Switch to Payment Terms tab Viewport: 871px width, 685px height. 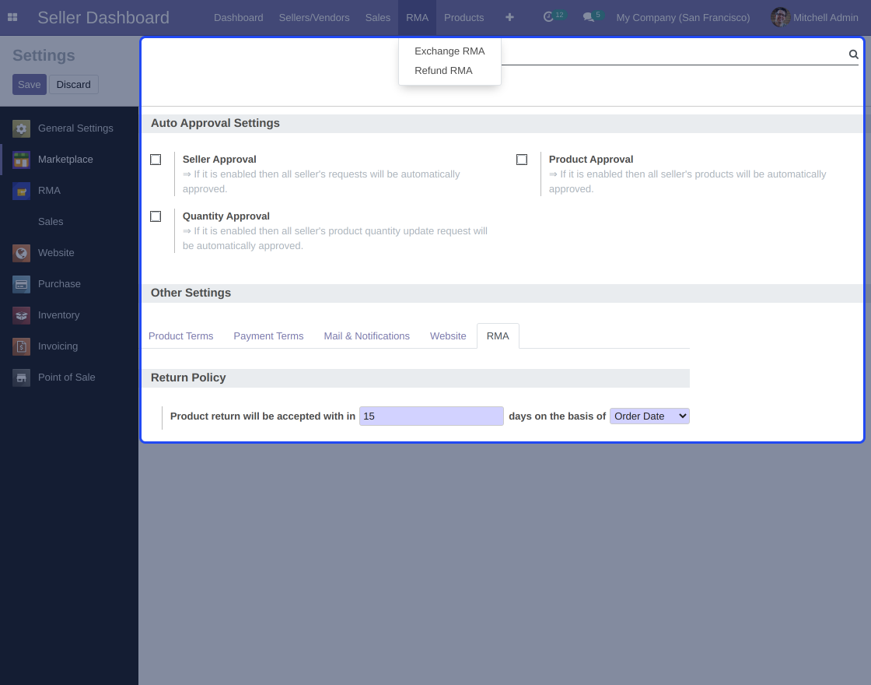[x=268, y=335]
